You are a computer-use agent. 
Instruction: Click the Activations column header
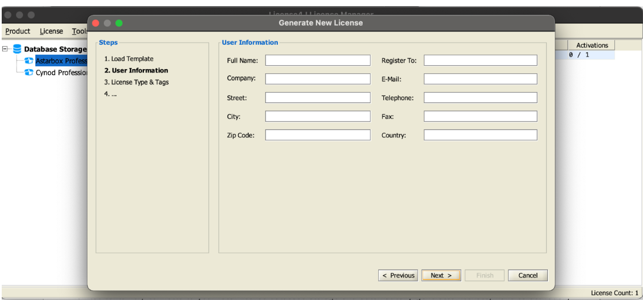[x=591, y=45]
